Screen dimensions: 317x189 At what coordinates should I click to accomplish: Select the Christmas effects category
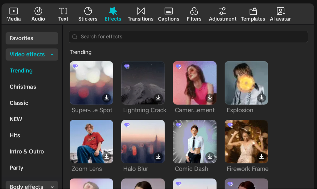[23, 87]
